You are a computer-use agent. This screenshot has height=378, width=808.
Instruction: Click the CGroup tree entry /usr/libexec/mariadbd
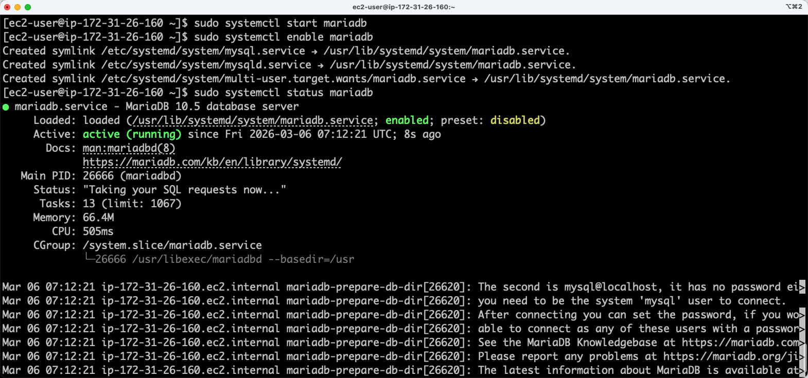[197, 259]
